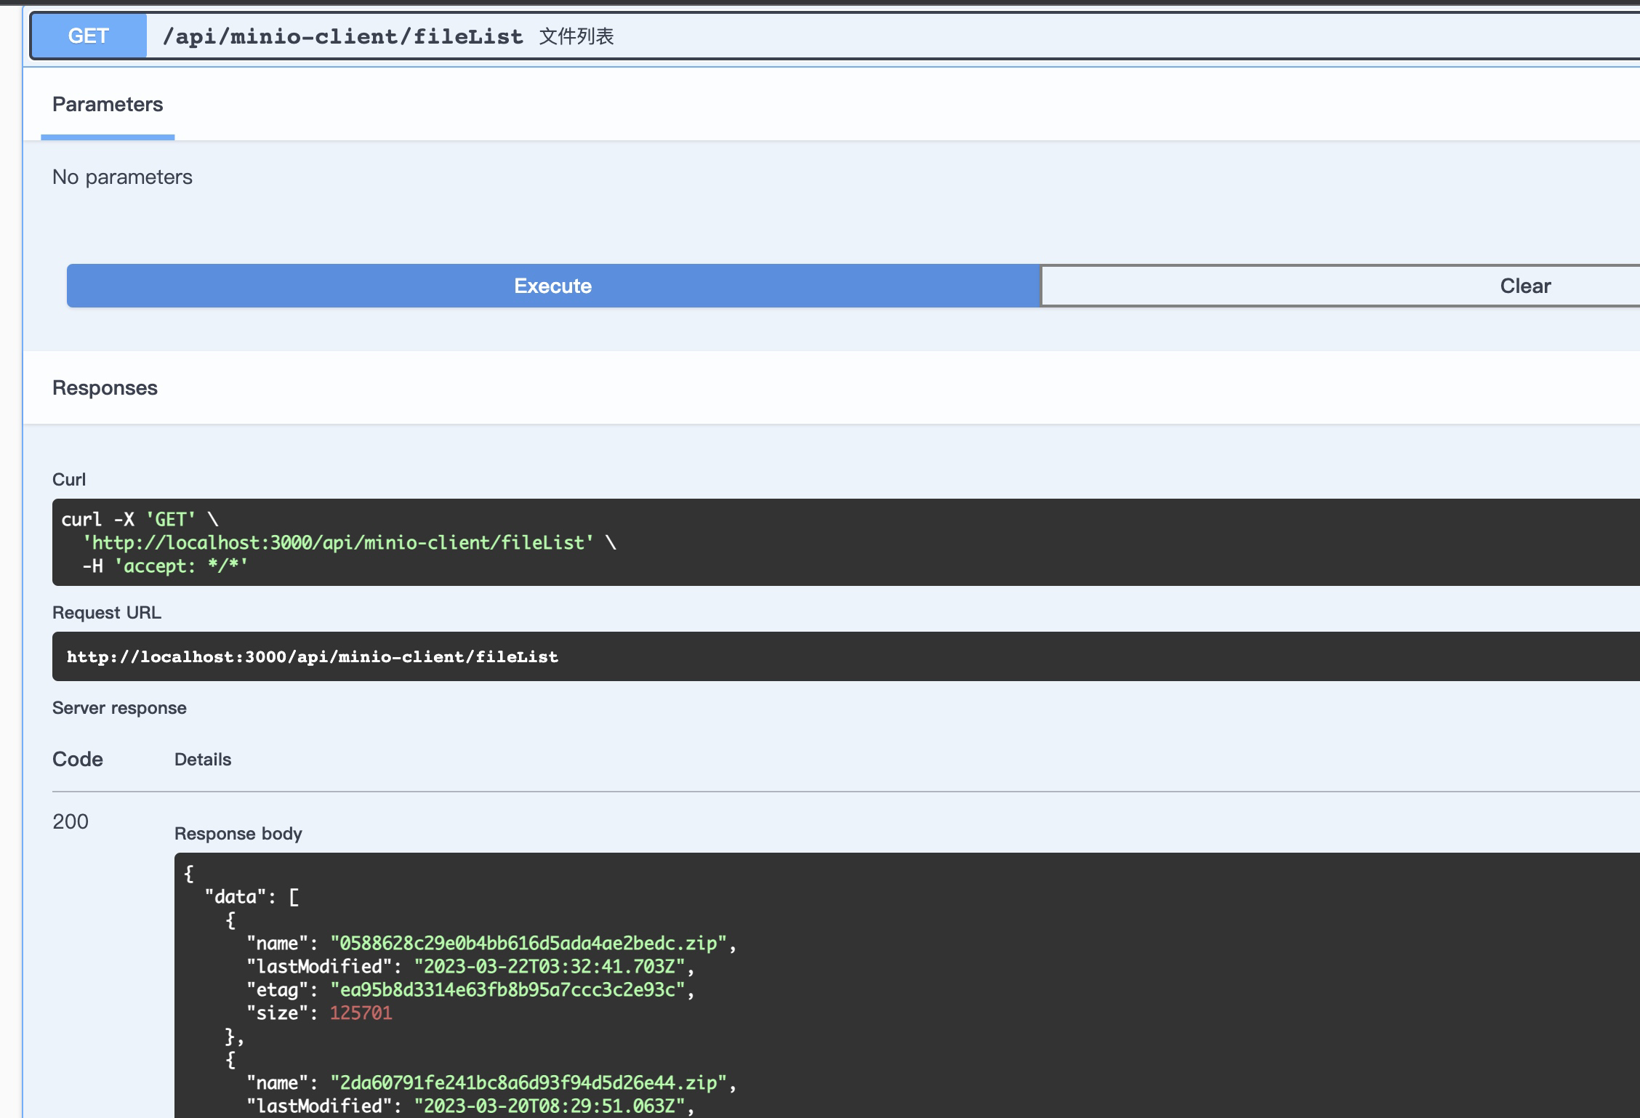Click the Response body label
The height and width of the screenshot is (1118, 1640).
pyautogui.click(x=238, y=834)
